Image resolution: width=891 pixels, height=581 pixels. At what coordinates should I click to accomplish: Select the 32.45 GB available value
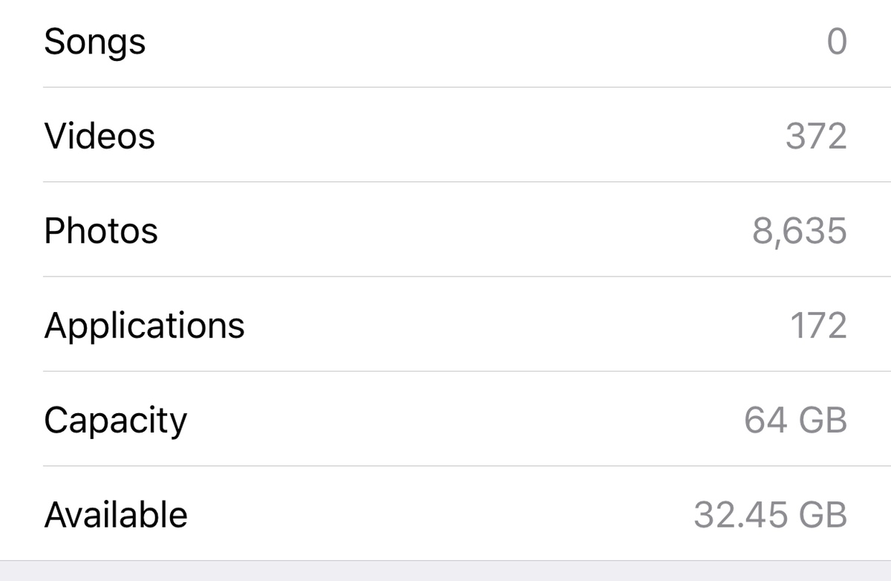coord(770,515)
